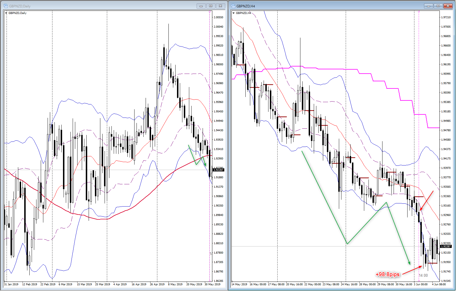The width and height of the screenshot is (456, 291).
Task: Close the GBPNZD,Daily chart window
Action: point(221,6)
